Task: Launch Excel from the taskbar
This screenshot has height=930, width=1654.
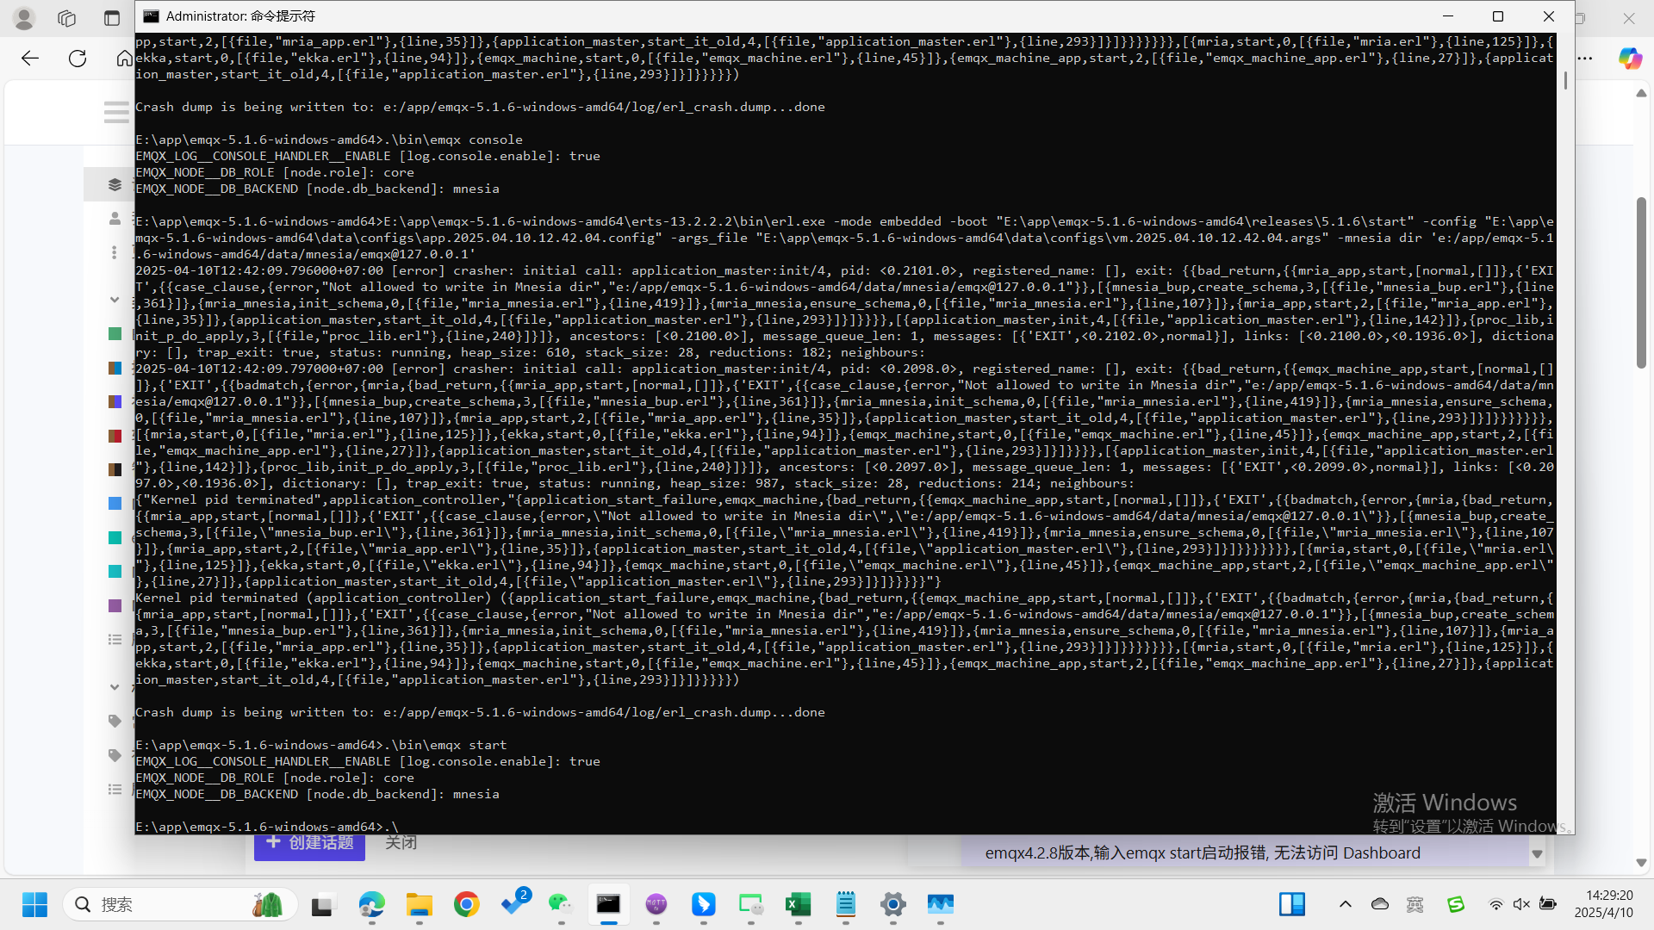Action: tap(798, 904)
